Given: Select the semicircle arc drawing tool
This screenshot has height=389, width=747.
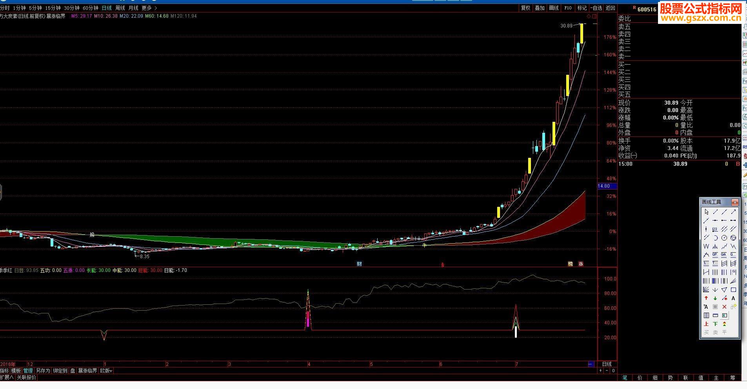Looking at the screenshot, I should (x=715, y=238).
